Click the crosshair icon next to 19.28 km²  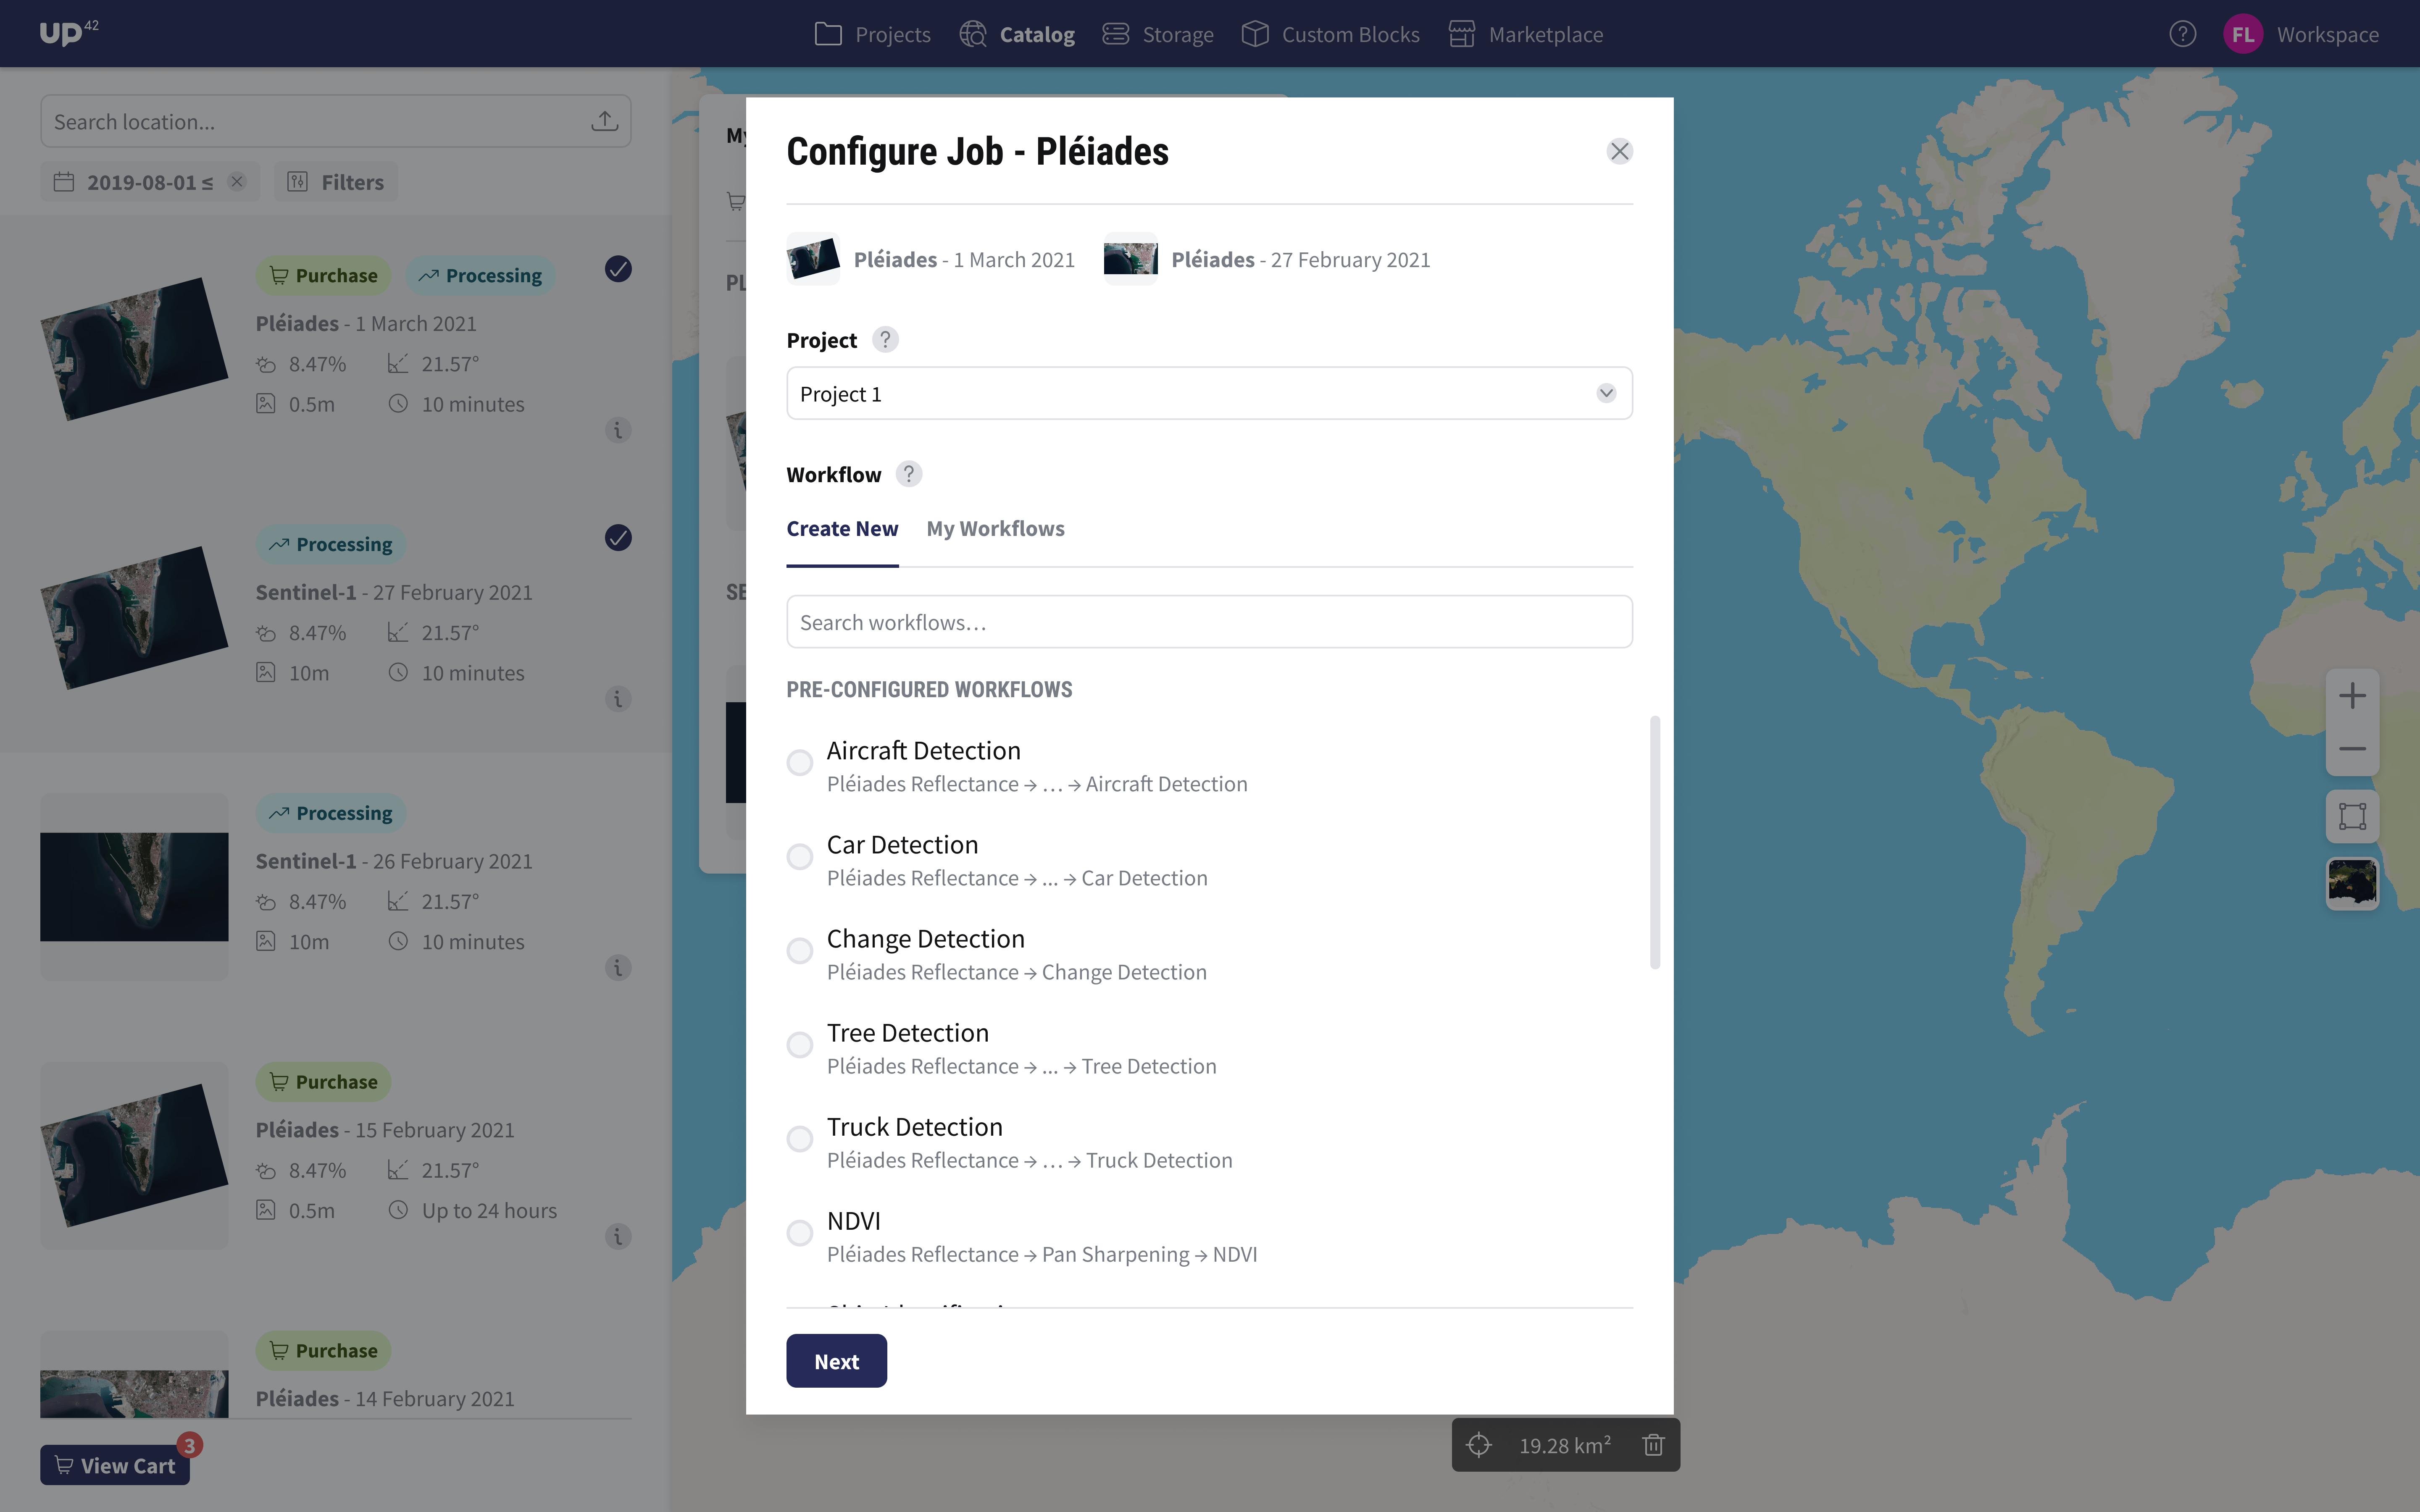1479,1444
